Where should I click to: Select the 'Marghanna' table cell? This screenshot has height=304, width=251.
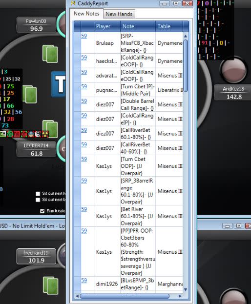coord(169,284)
